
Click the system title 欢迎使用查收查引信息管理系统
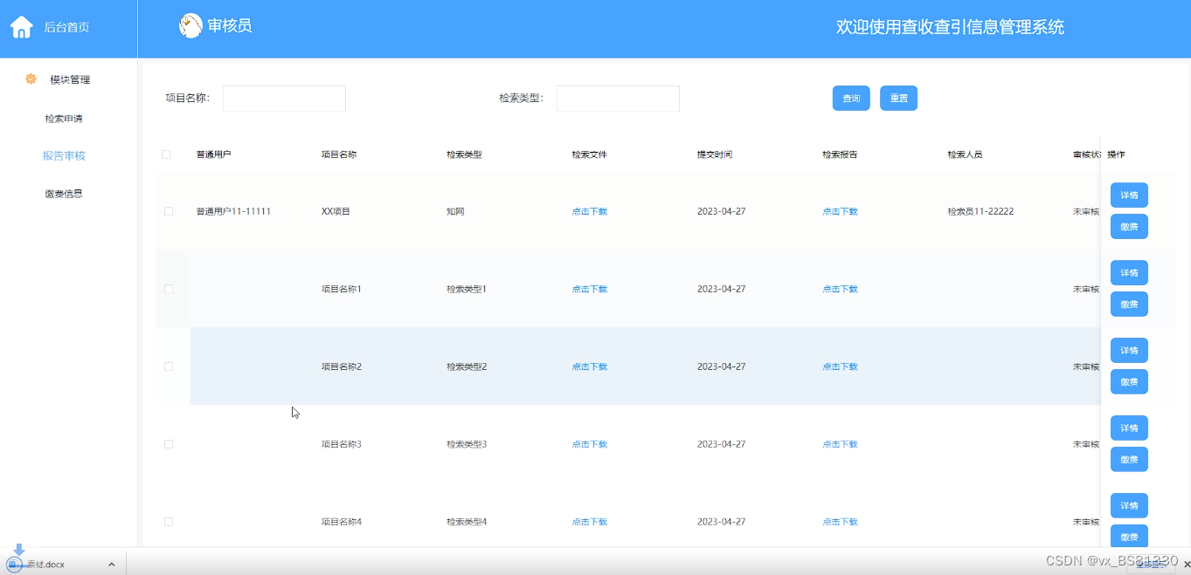[950, 27]
